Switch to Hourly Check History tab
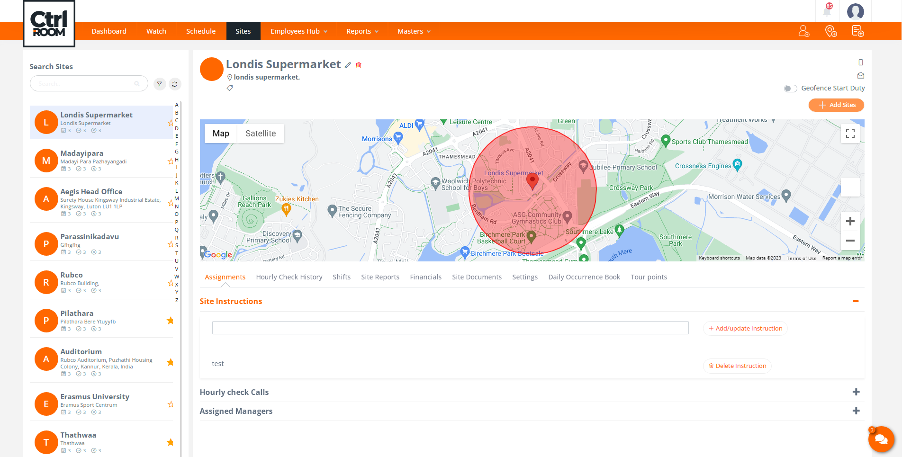Screen dimensions: 902x457 click(x=289, y=277)
